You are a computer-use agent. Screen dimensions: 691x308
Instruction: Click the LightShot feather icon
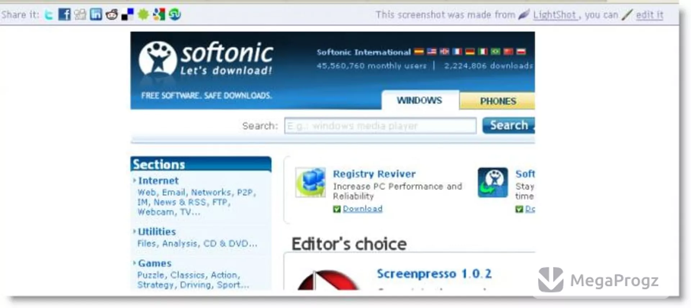(524, 14)
